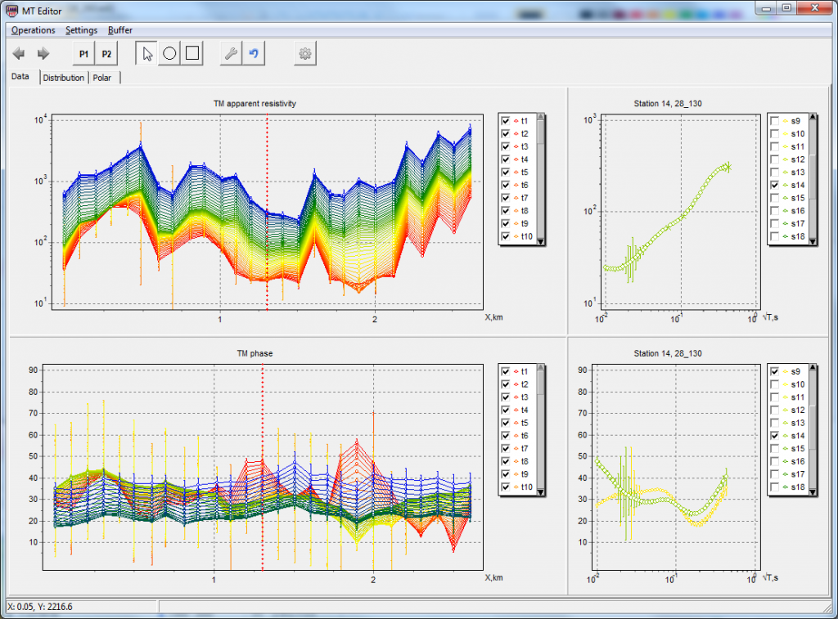Click the back navigation arrow
The image size is (838, 619).
click(x=18, y=53)
